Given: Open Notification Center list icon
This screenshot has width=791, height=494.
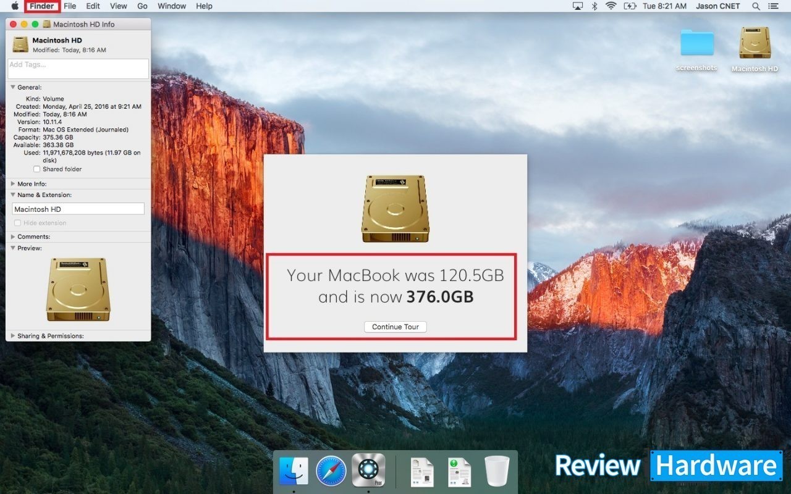Looking at the screenshot, I should pos(773,6).
